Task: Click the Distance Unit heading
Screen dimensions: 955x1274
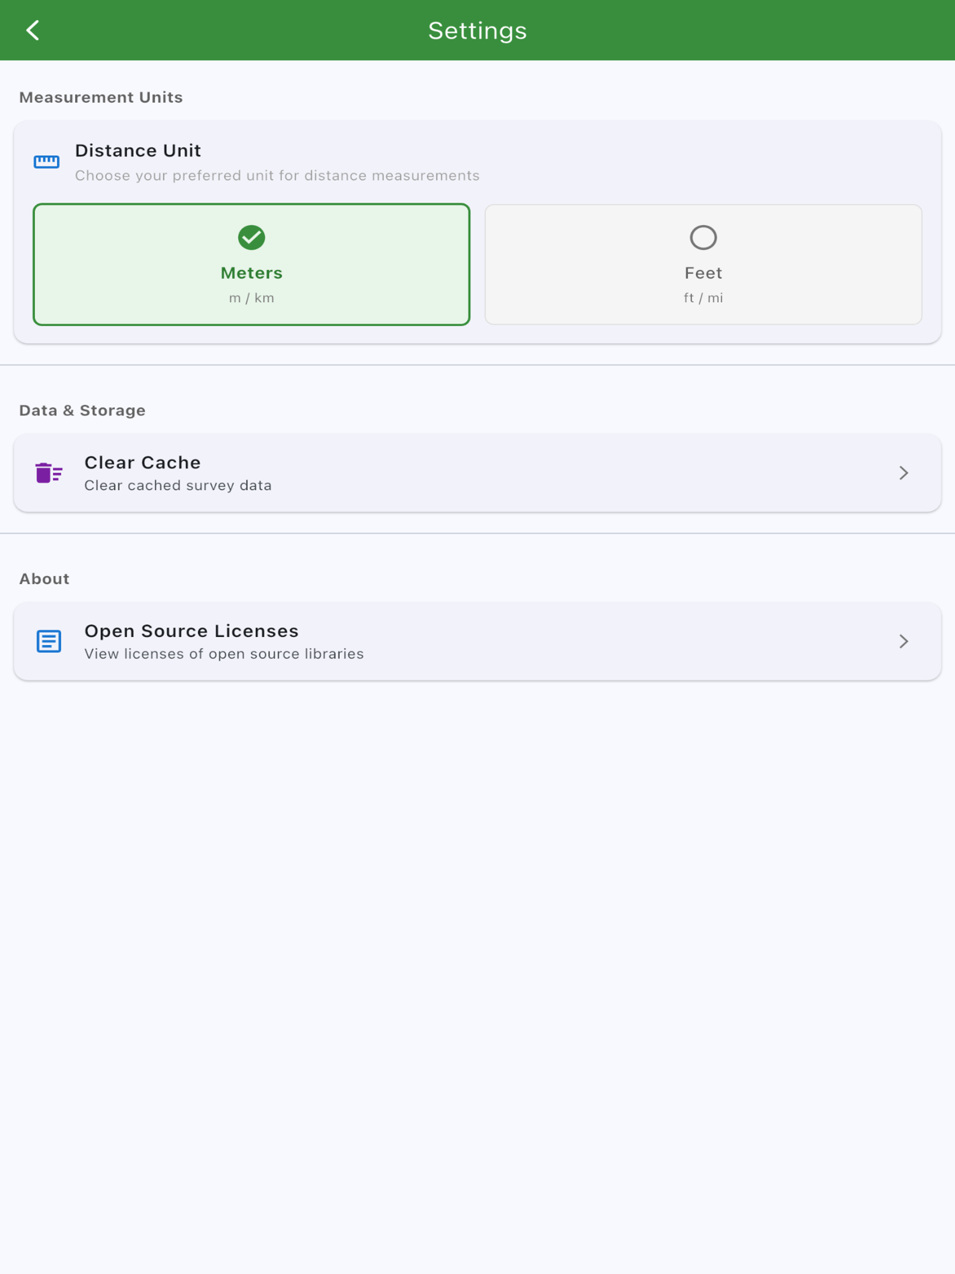Action: (138, 150)
